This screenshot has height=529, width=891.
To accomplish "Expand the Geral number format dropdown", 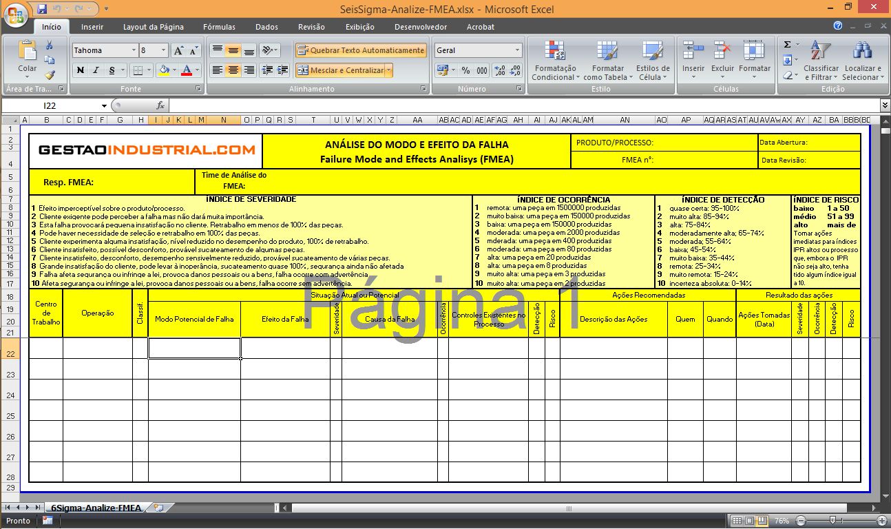I will click(517, 50).
